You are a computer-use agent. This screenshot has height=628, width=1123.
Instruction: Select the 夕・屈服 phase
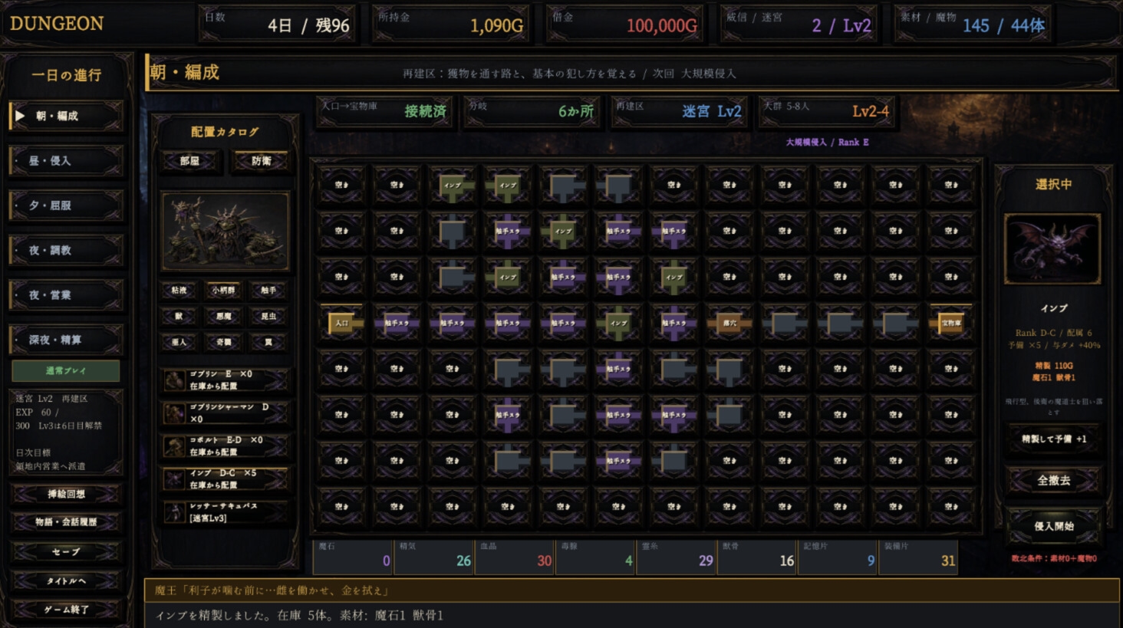[x=66, y=205]
